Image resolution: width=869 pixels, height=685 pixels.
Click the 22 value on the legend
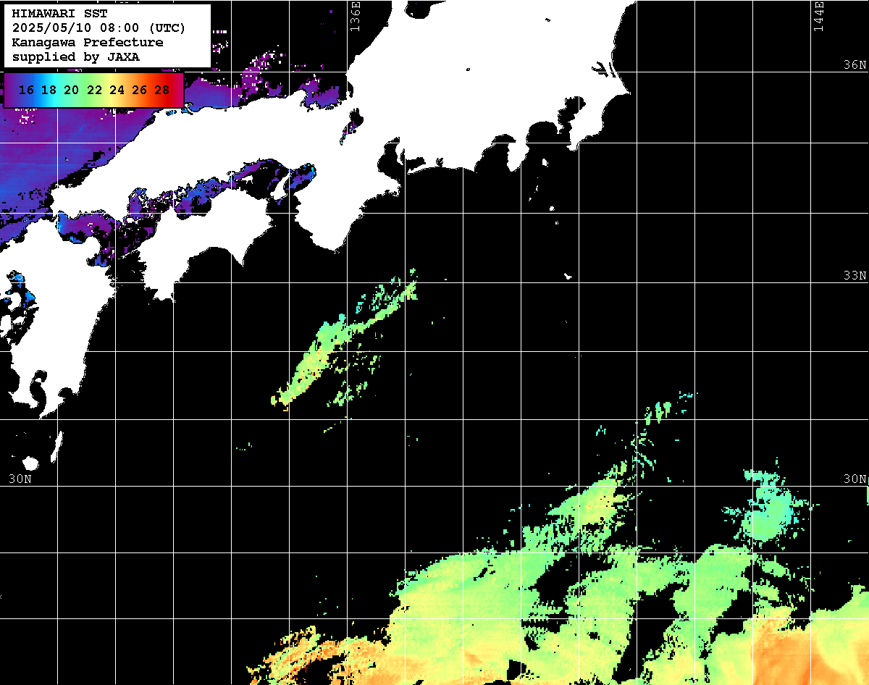click(94, 91)
